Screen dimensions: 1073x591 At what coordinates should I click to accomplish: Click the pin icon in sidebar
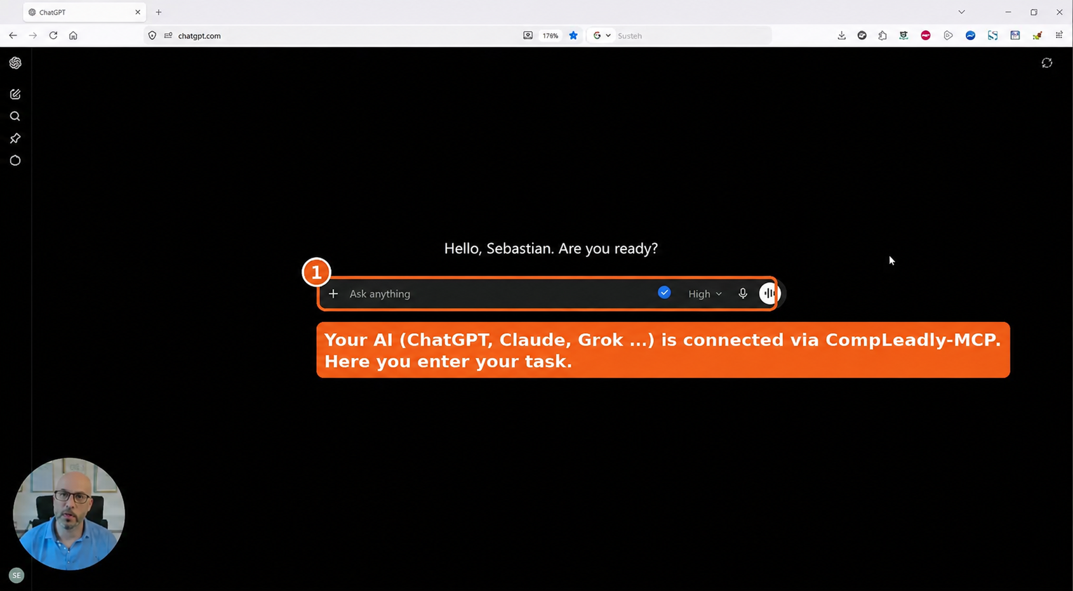(15, 138)
